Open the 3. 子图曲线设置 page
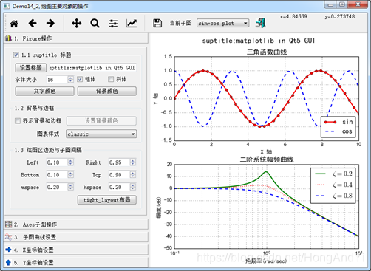The image size is (371, 271). 76,237
